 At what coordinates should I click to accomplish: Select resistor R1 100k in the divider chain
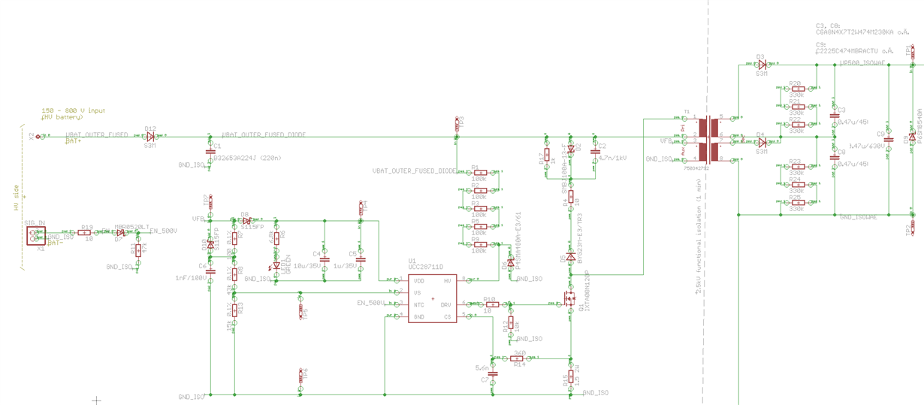(481, 173)
